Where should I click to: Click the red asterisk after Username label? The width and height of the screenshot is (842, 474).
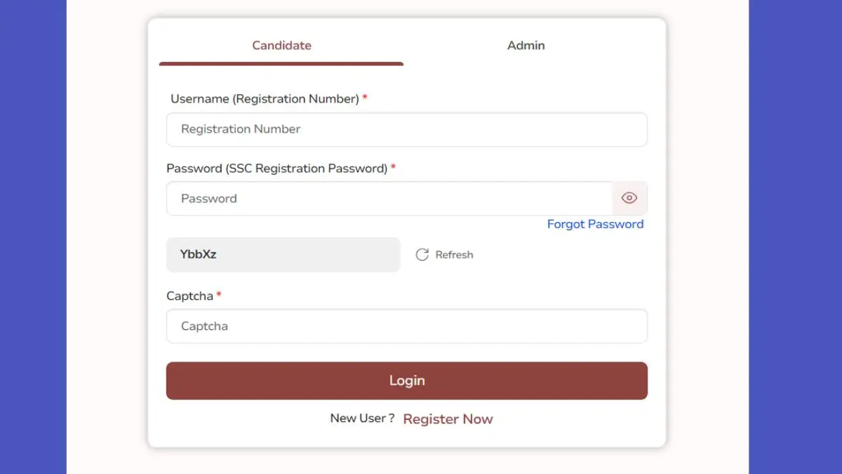pos(365,98)
